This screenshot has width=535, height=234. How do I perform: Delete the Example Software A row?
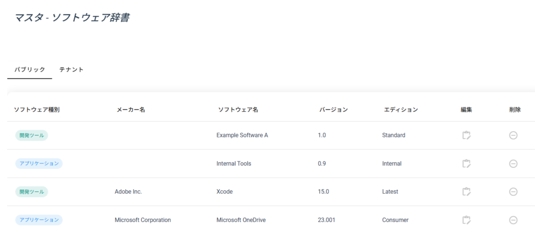[x=513, y=135]
